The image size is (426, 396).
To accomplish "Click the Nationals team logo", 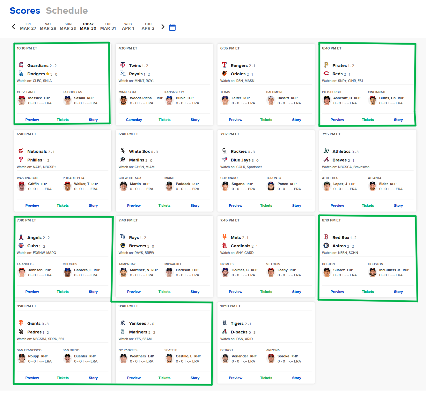I will [x=21, y=151].
